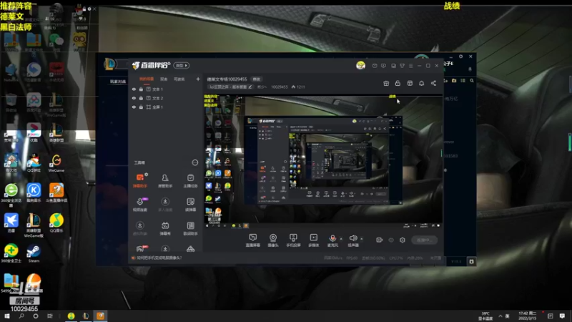Select the 全屏 1 layer row
Screen dimensions: 572x322
pos(166,107)
